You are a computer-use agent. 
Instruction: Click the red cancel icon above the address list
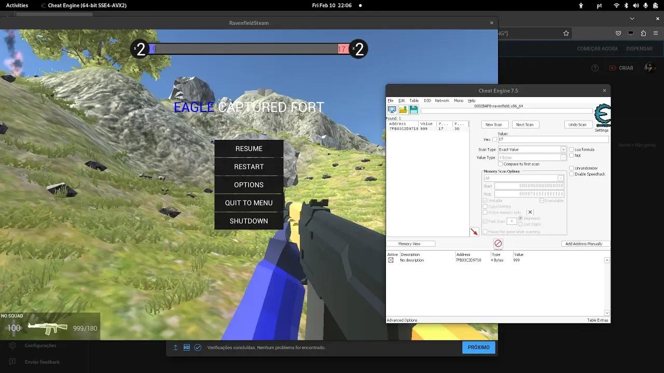tap(497, 243)
